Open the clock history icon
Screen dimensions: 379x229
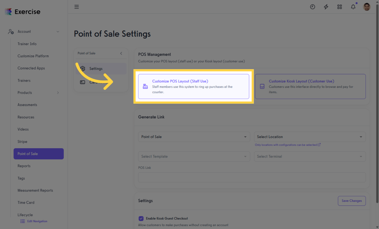pos(313,7)
